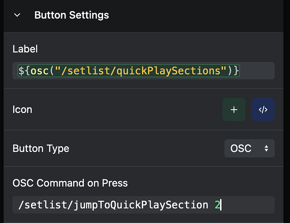
Task: Click the up-down arrows beside OSC
Action: (x=266, y=149)
